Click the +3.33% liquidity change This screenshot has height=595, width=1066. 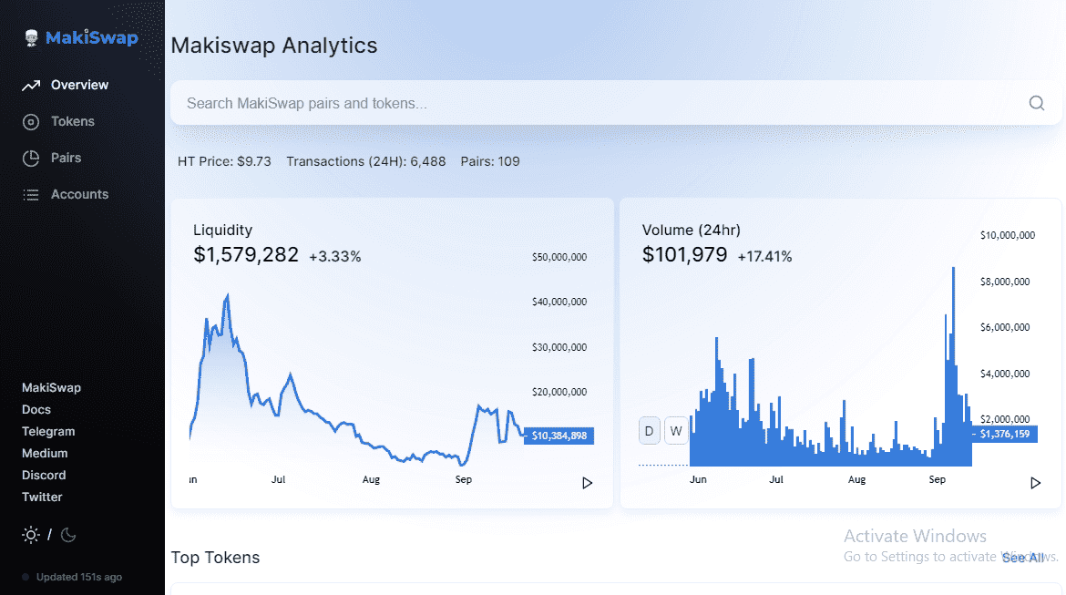(335, 256)
